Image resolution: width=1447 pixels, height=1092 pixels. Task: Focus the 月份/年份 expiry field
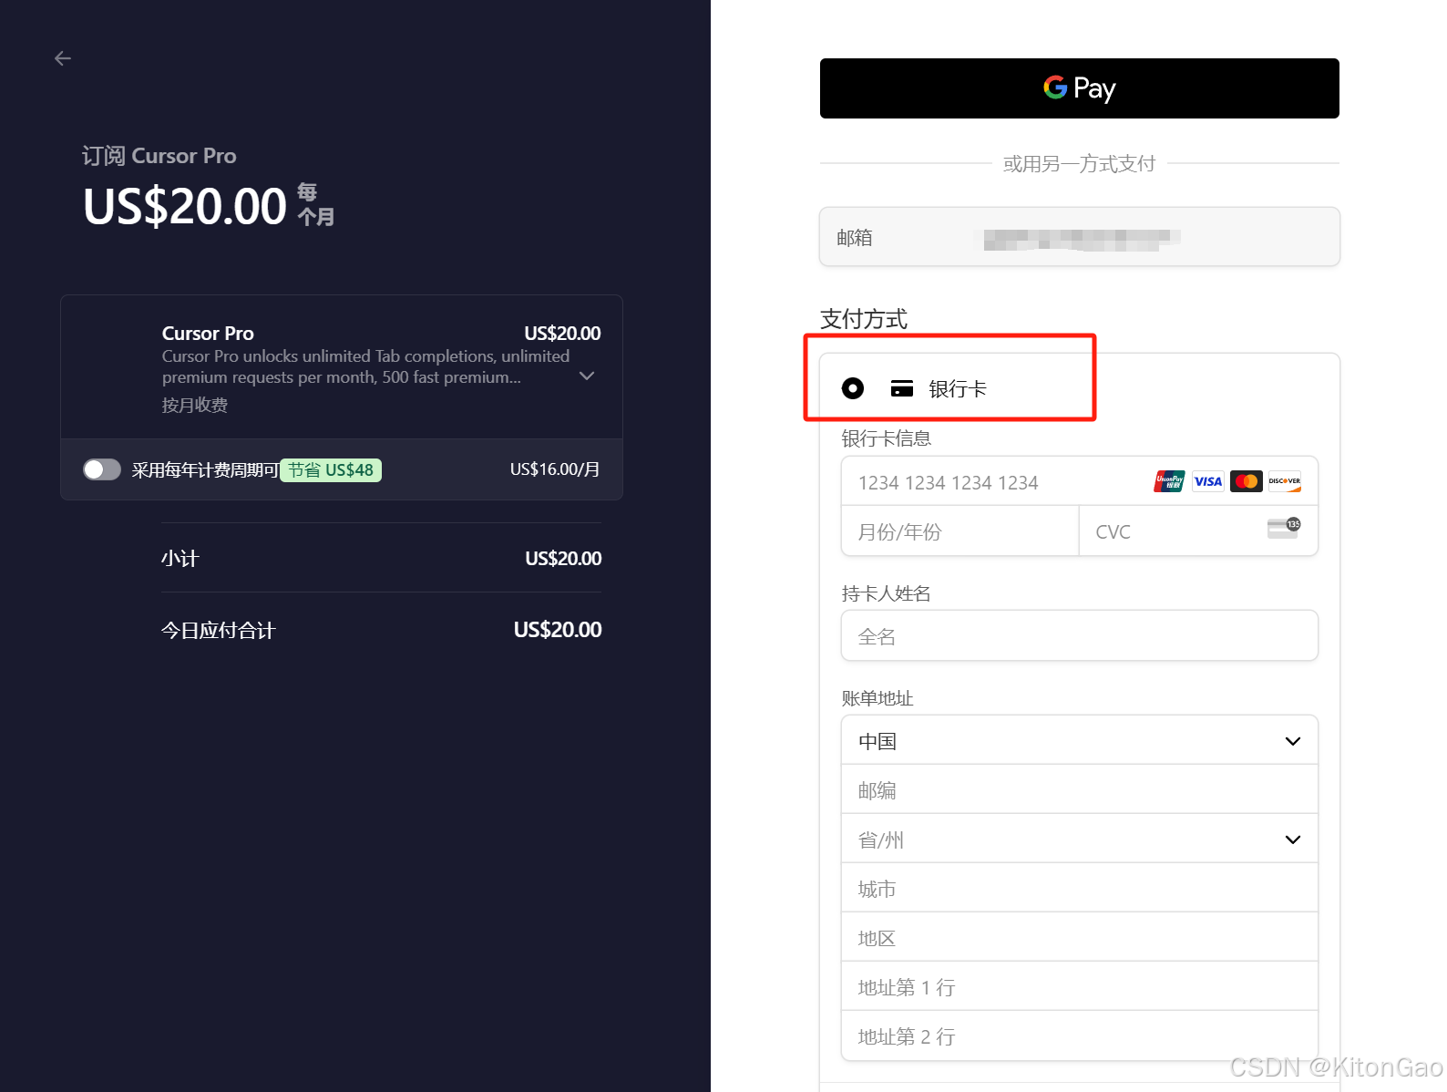click(960, 531)
